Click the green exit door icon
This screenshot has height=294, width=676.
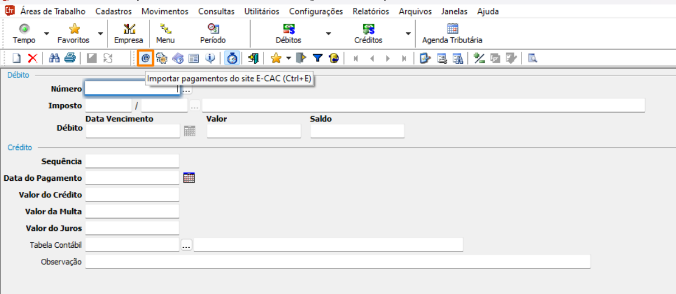253,58
